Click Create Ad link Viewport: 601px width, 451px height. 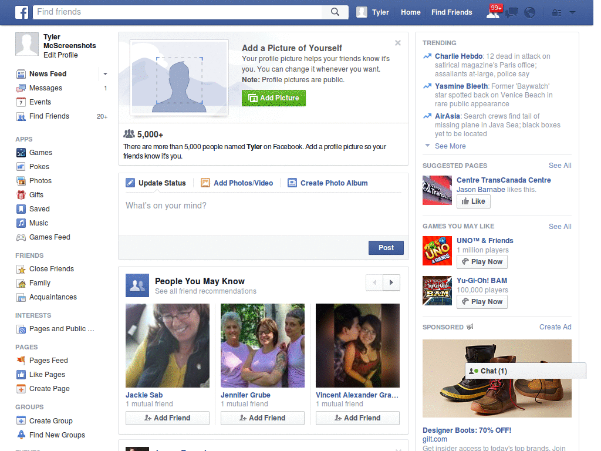click(x=555, y=327)
